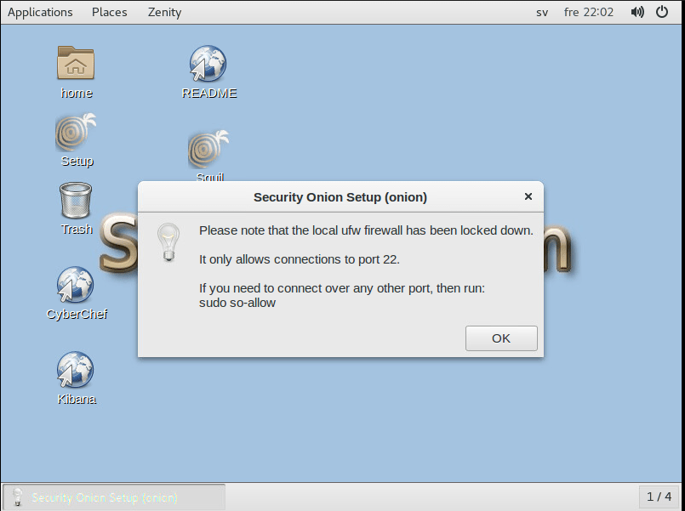Screen dimensions: 685x511
Task: Close the Security Onion Setup dialog
Action: (x=528, y=196)
